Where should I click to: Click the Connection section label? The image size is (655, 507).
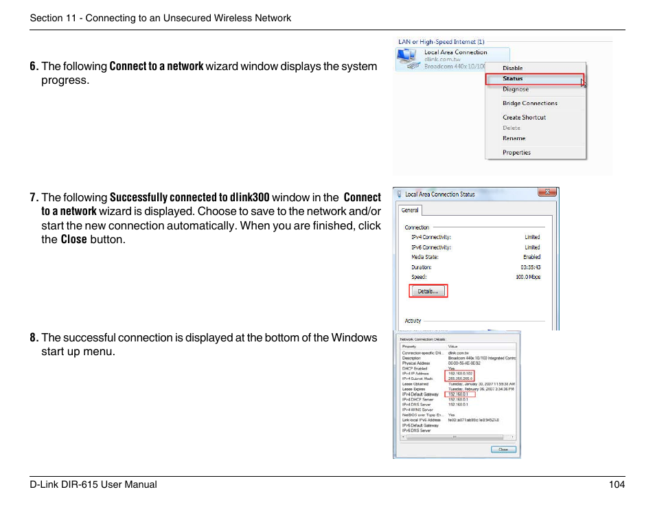[x=417, y=227]
